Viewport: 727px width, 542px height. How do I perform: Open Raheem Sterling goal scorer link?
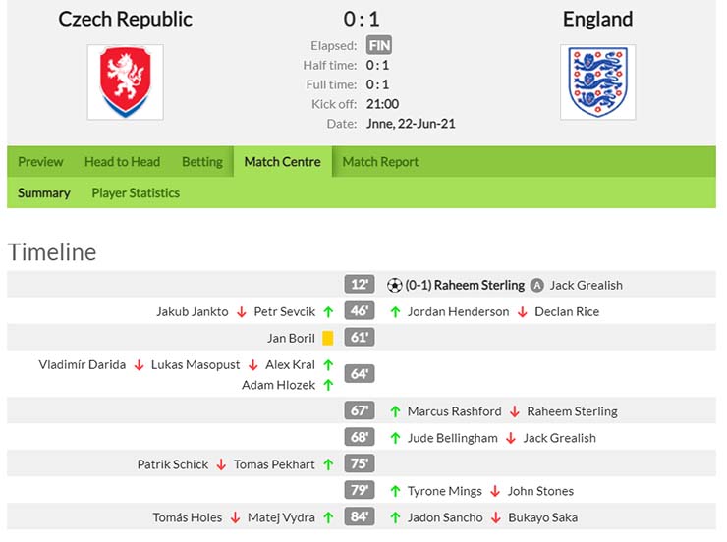[x=479, y=285]
